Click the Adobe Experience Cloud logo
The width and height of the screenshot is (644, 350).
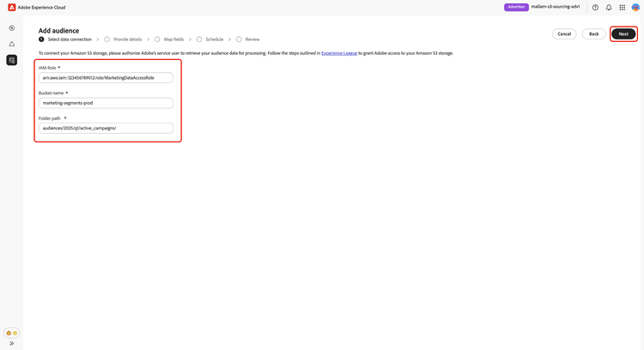tap(11, 8)
